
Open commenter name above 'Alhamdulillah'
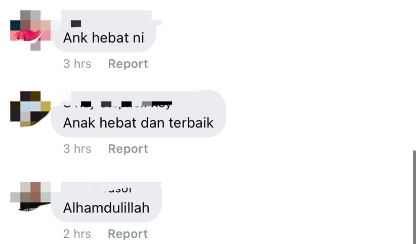tap(117, 189)
